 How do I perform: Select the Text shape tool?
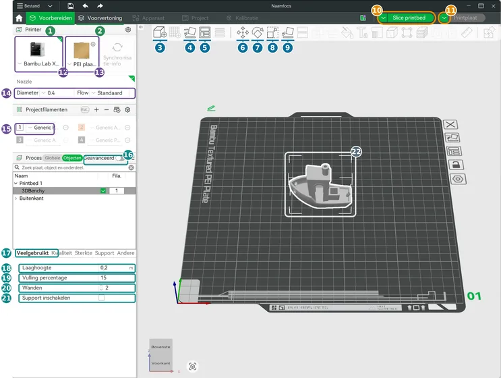click(x=362, y=32)
